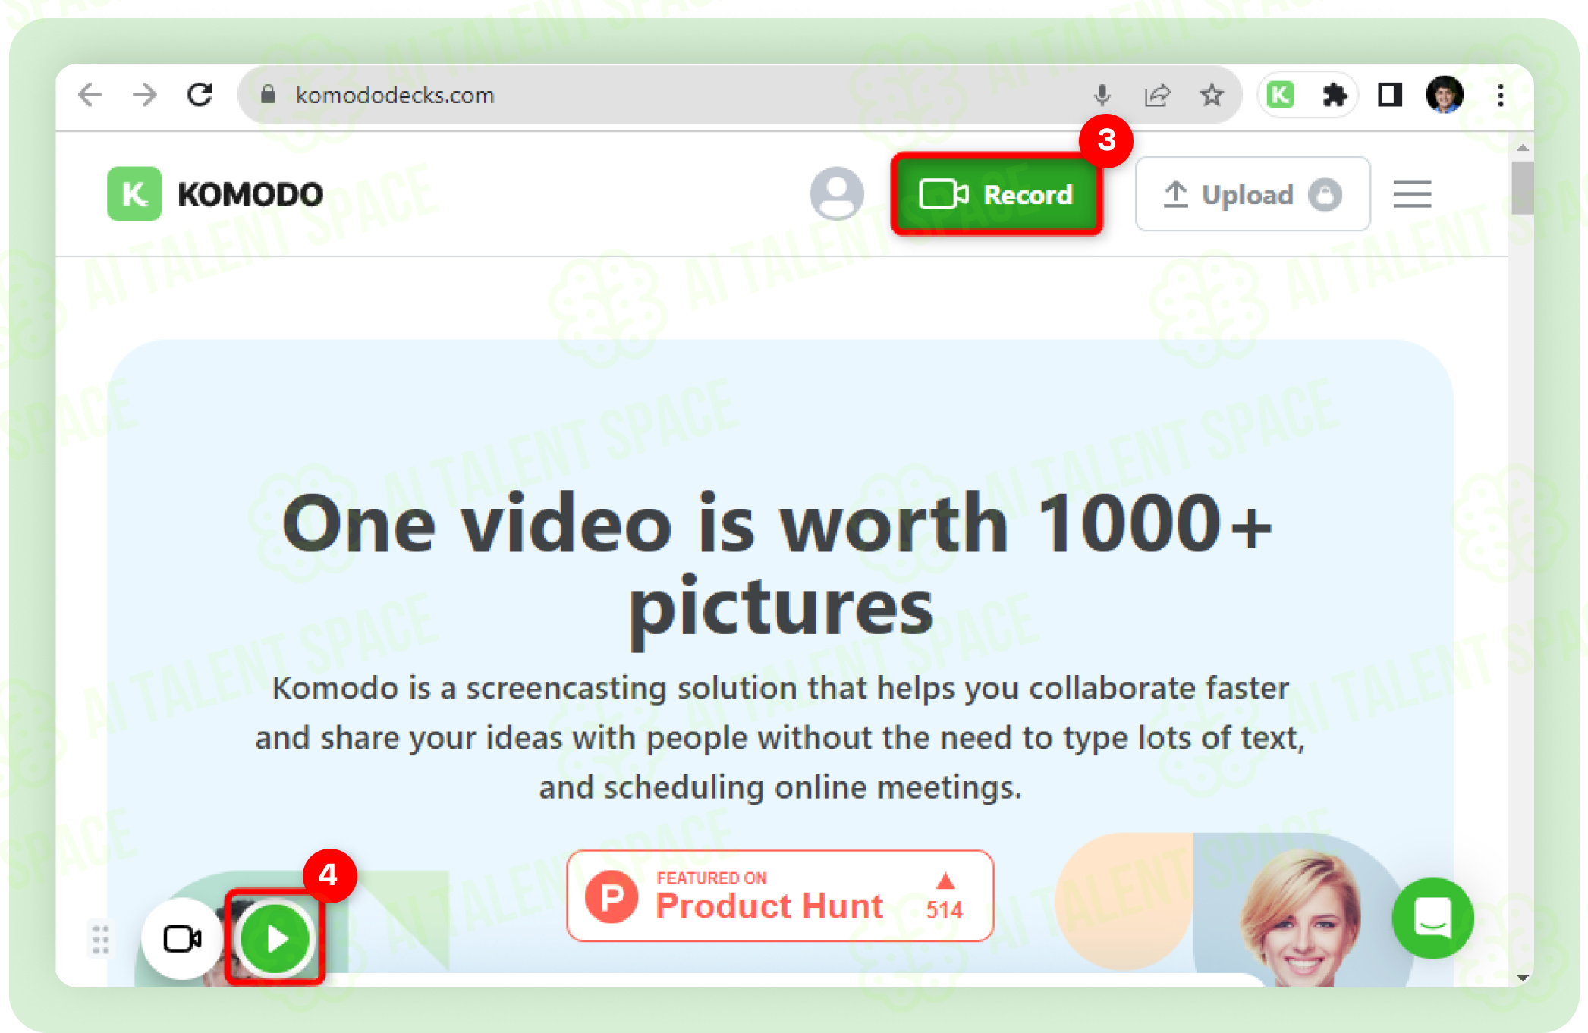Image resolution: width=1588 pixels, height=1033 pixels.
Task: Open the Komodo browser extension icon
Action: tap(1281, 95)
